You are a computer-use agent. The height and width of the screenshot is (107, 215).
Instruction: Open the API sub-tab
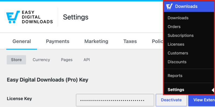coord(87,60)
